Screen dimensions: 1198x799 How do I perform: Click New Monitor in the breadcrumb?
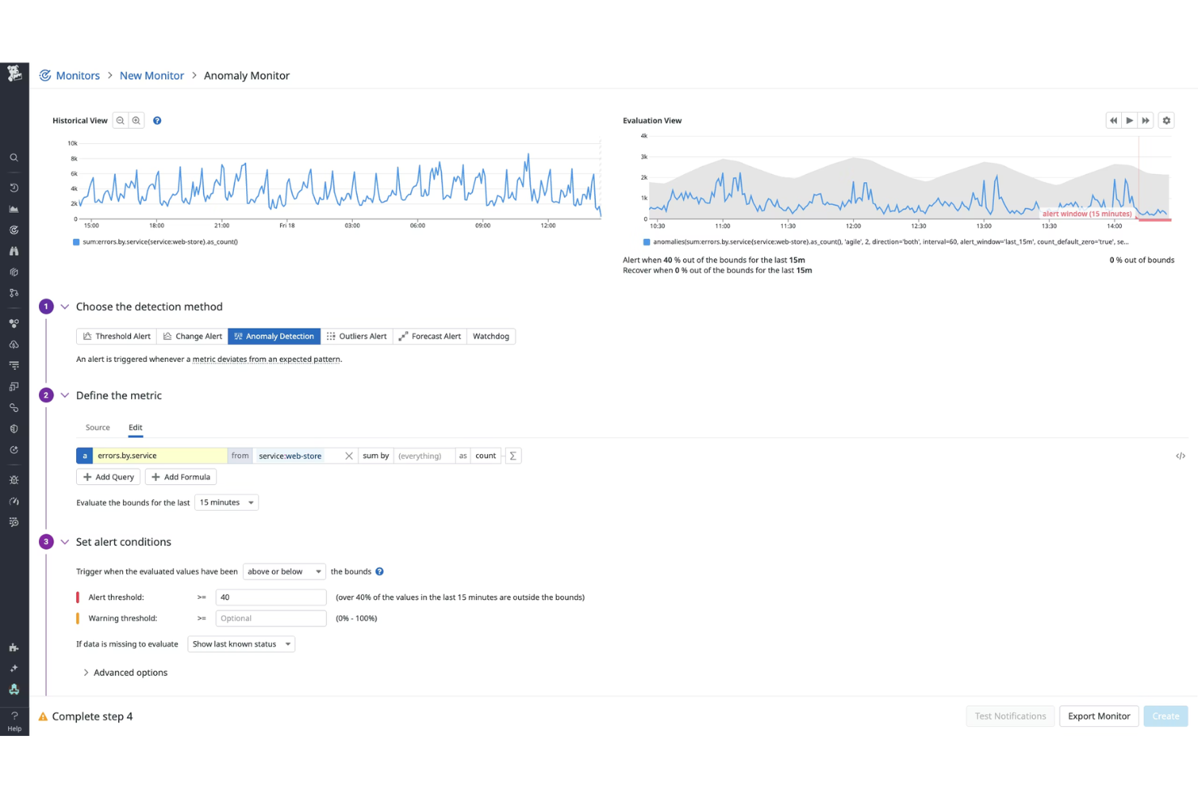point(151,75)
